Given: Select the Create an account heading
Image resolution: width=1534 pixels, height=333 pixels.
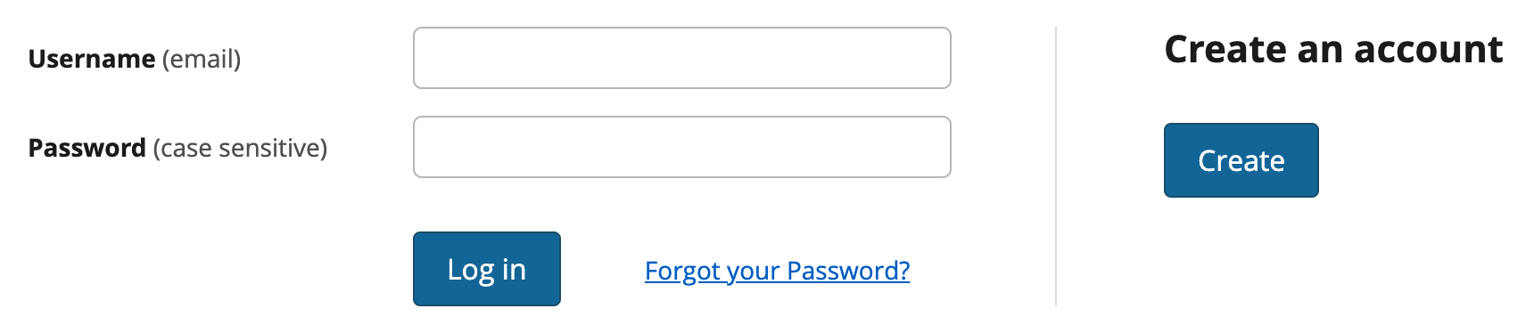Looking at the screenshot, I should pyautogui.click(x=1333, y=49).
